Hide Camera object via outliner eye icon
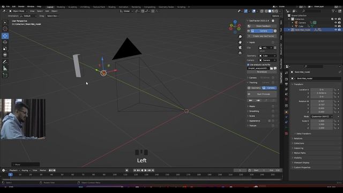Viewport: 343px width, 193px height. click(335, 23)
